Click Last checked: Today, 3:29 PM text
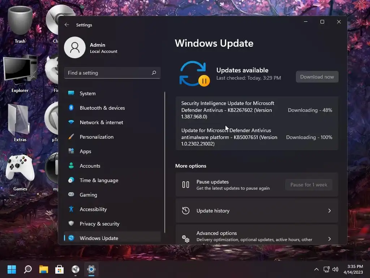The width and height of the screenshot is (370, 278). click(249, 78)
